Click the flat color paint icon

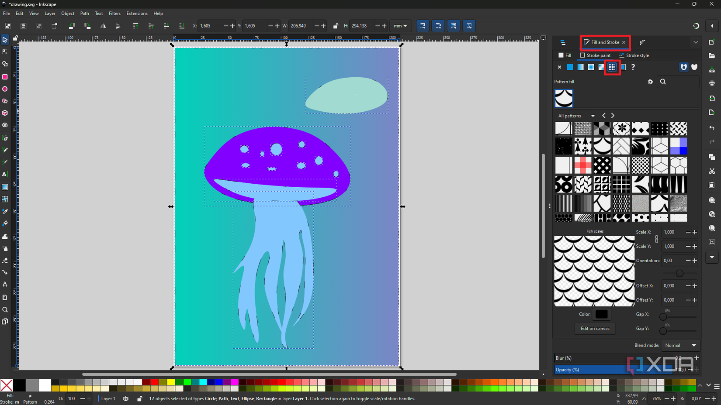570,67
